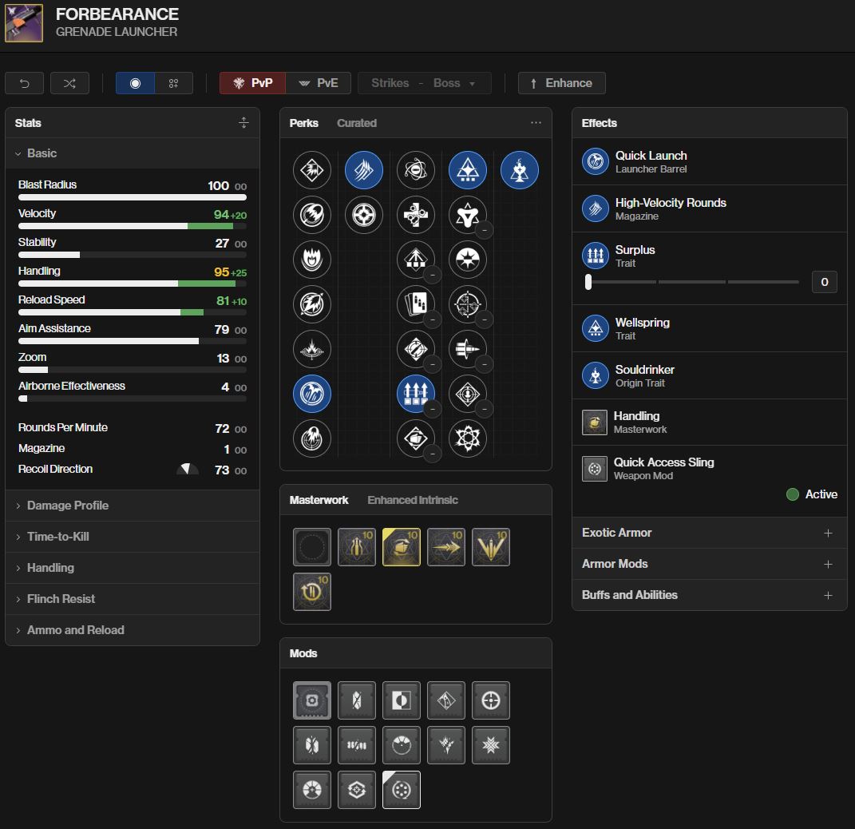Image resolution: width=855 pixels, height=829 pixels.
Task: Switch to the four-dot grid view toggle
Action: pyautogui.click(x=173, y=83)
